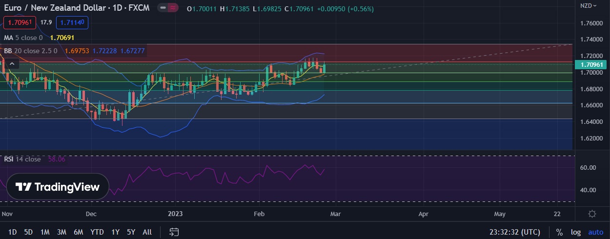Open the go to date calendar icon
This screenshot has height=239, width=610.
[174, 232]
